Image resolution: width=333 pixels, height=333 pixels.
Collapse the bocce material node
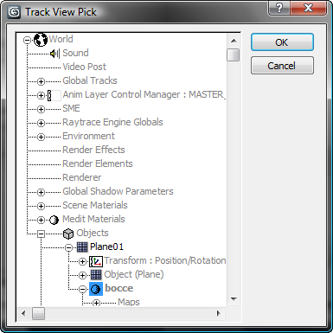coord(82,289)
